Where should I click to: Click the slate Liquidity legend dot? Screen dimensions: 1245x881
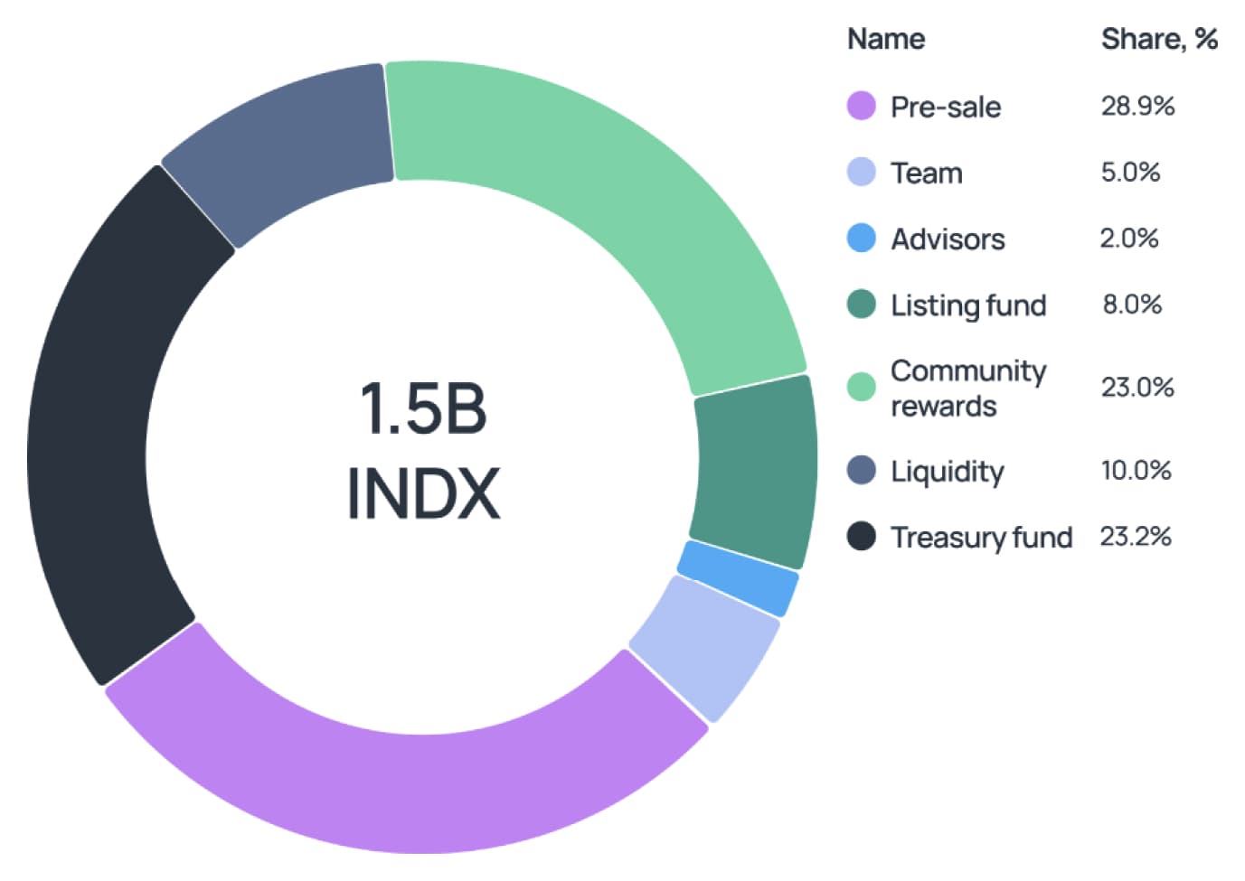tap(861, 470)
